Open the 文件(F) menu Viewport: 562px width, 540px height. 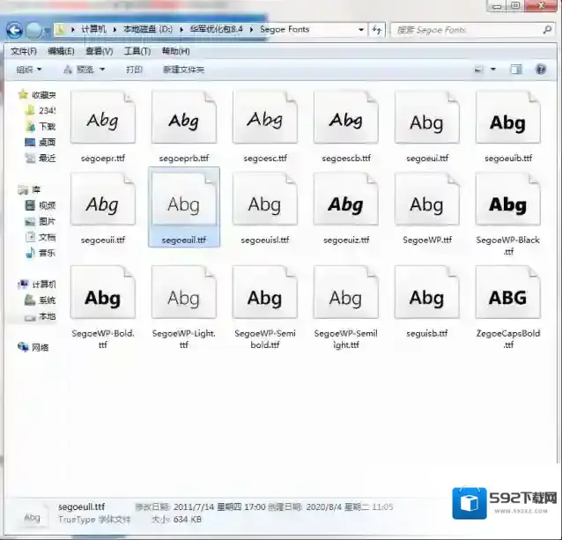tap(24, 51)
